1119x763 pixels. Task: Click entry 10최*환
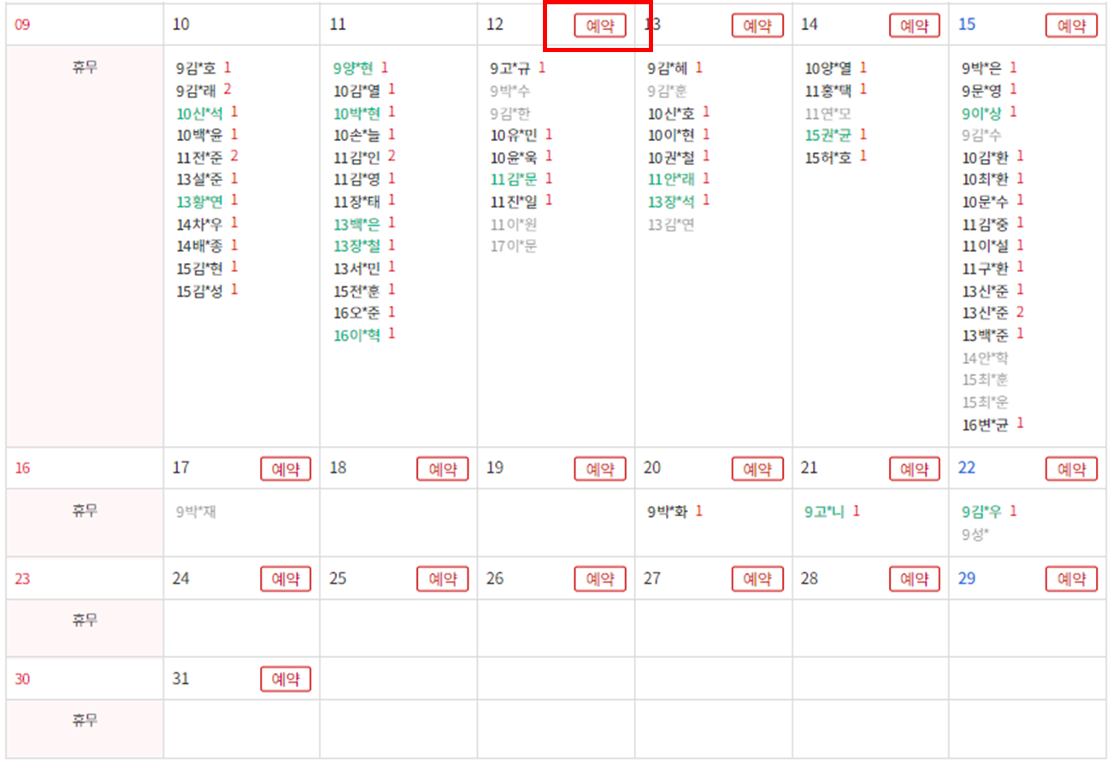(x=986, y=179)
